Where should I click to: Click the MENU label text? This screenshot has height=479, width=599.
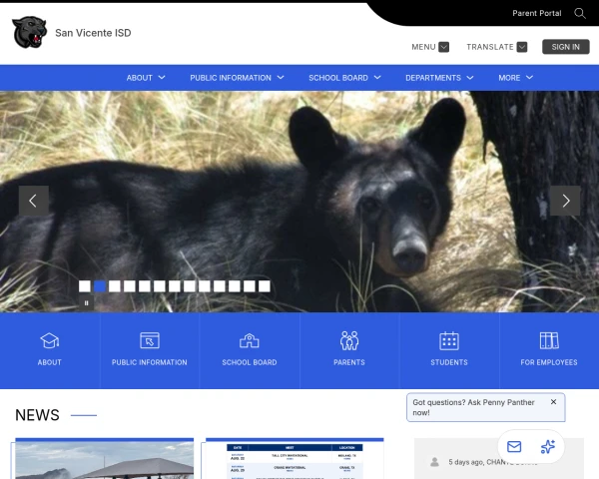tap(423, 47)
